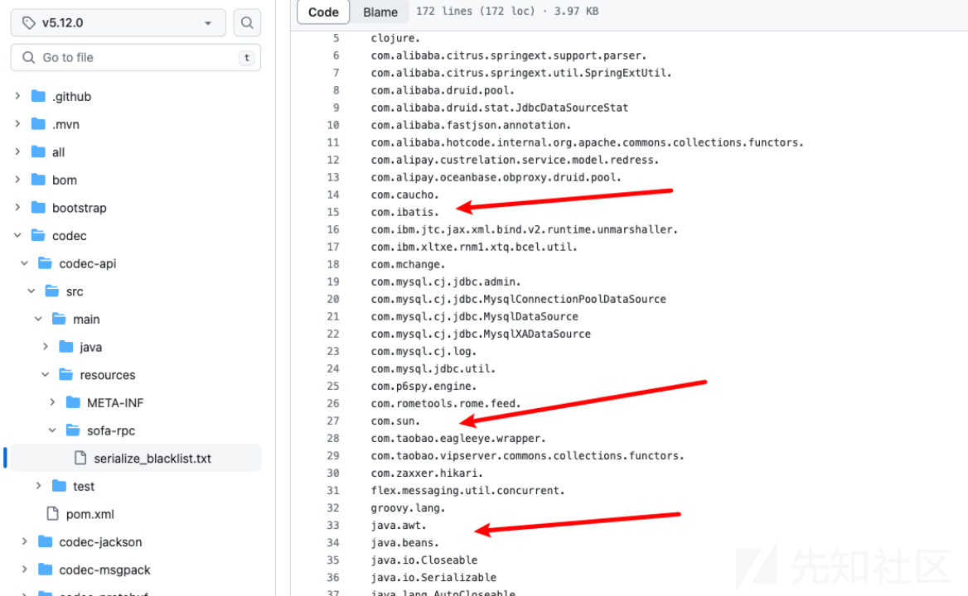
Task: Click the code line com.zaxxer.hikari.
Action: (x=427, y=473)
